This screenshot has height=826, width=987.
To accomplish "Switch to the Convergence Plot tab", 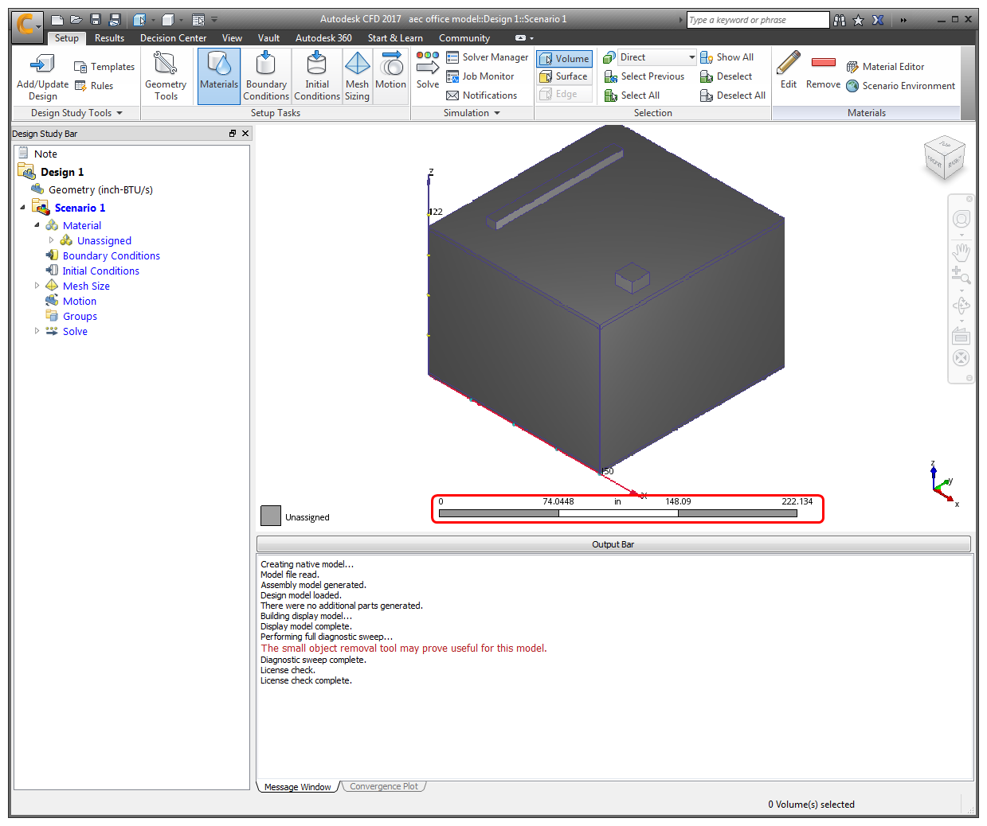I will click(384, 786).
